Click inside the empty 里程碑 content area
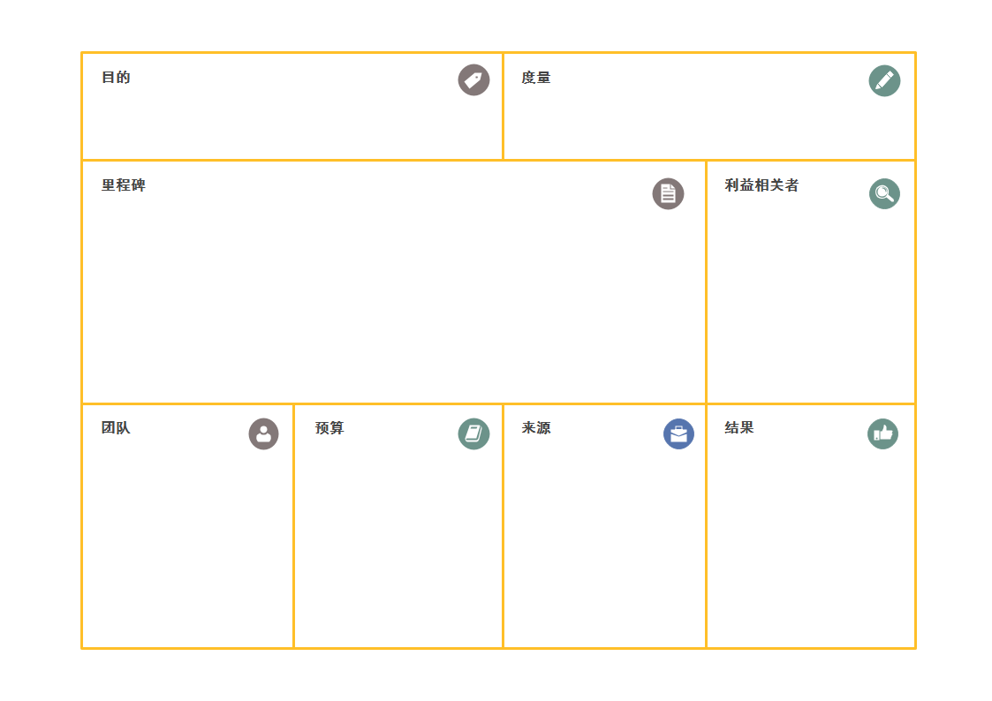 tap(393, 298)
